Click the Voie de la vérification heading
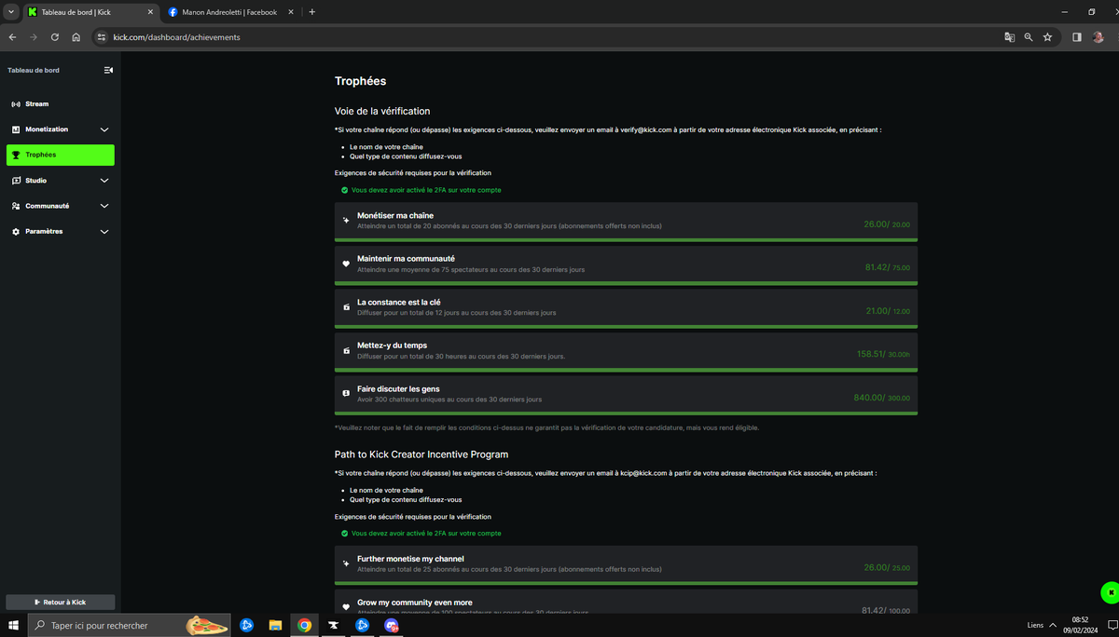Screen dimensions: 1119x637 click(382, 111)
